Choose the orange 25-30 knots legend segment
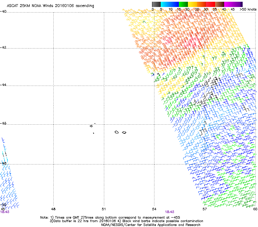 (202, 4)
